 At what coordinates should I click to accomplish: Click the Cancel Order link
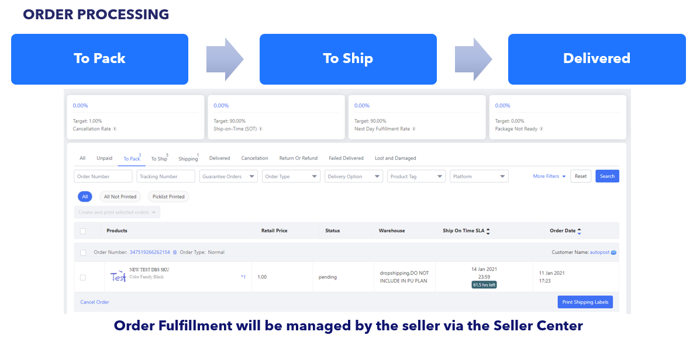[x=95, y=302]
